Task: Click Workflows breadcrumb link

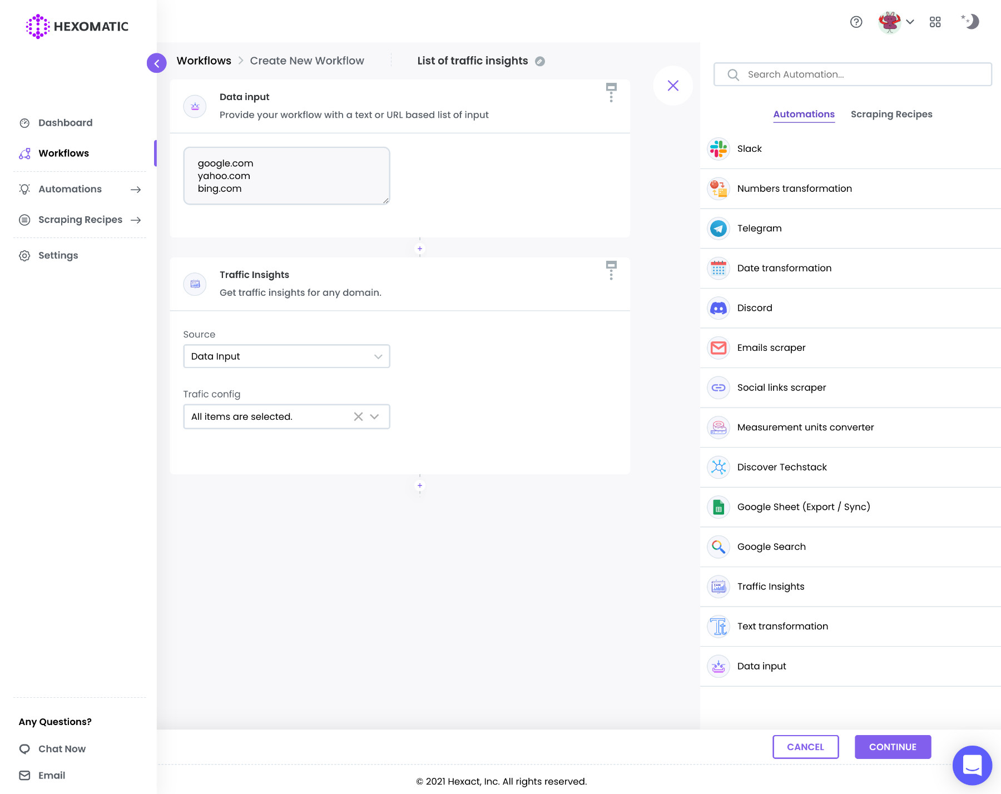Action: click(204, 61)
